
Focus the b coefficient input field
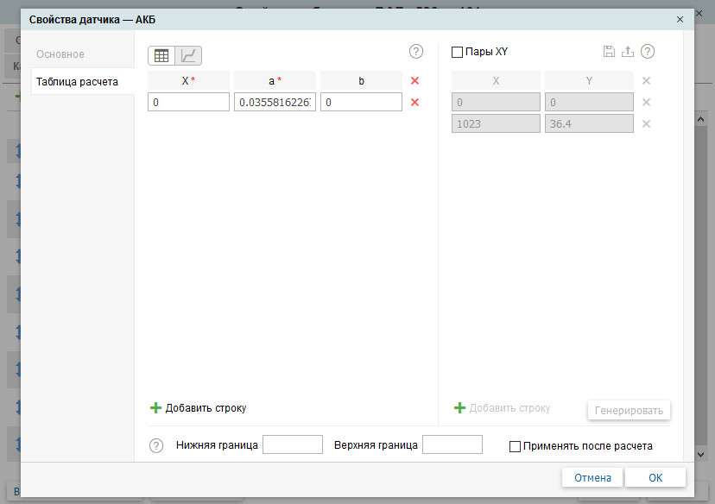[x=361, y=103]
